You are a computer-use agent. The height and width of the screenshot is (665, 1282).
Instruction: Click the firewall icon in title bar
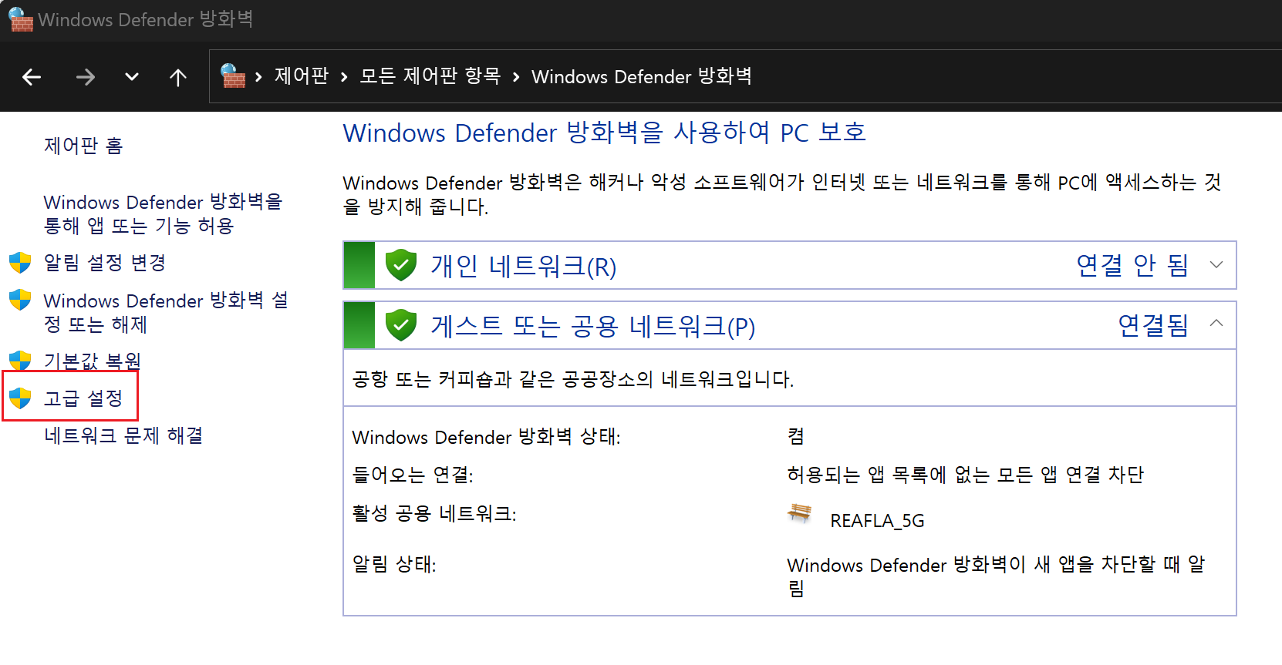(21, 20)
